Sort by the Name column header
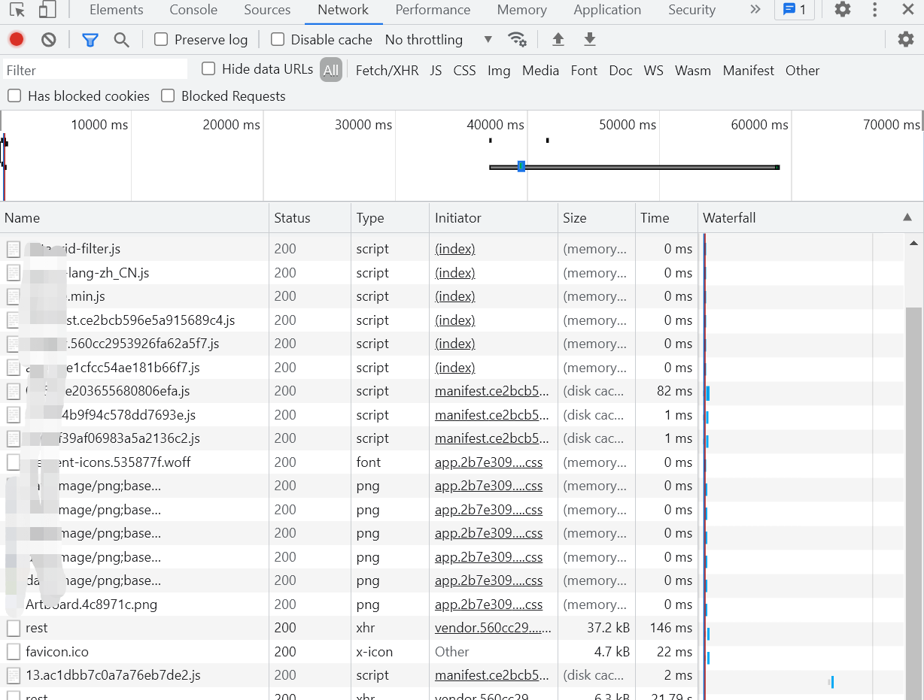The width and height of the screenshot is (924, 700). pos(135,217)
